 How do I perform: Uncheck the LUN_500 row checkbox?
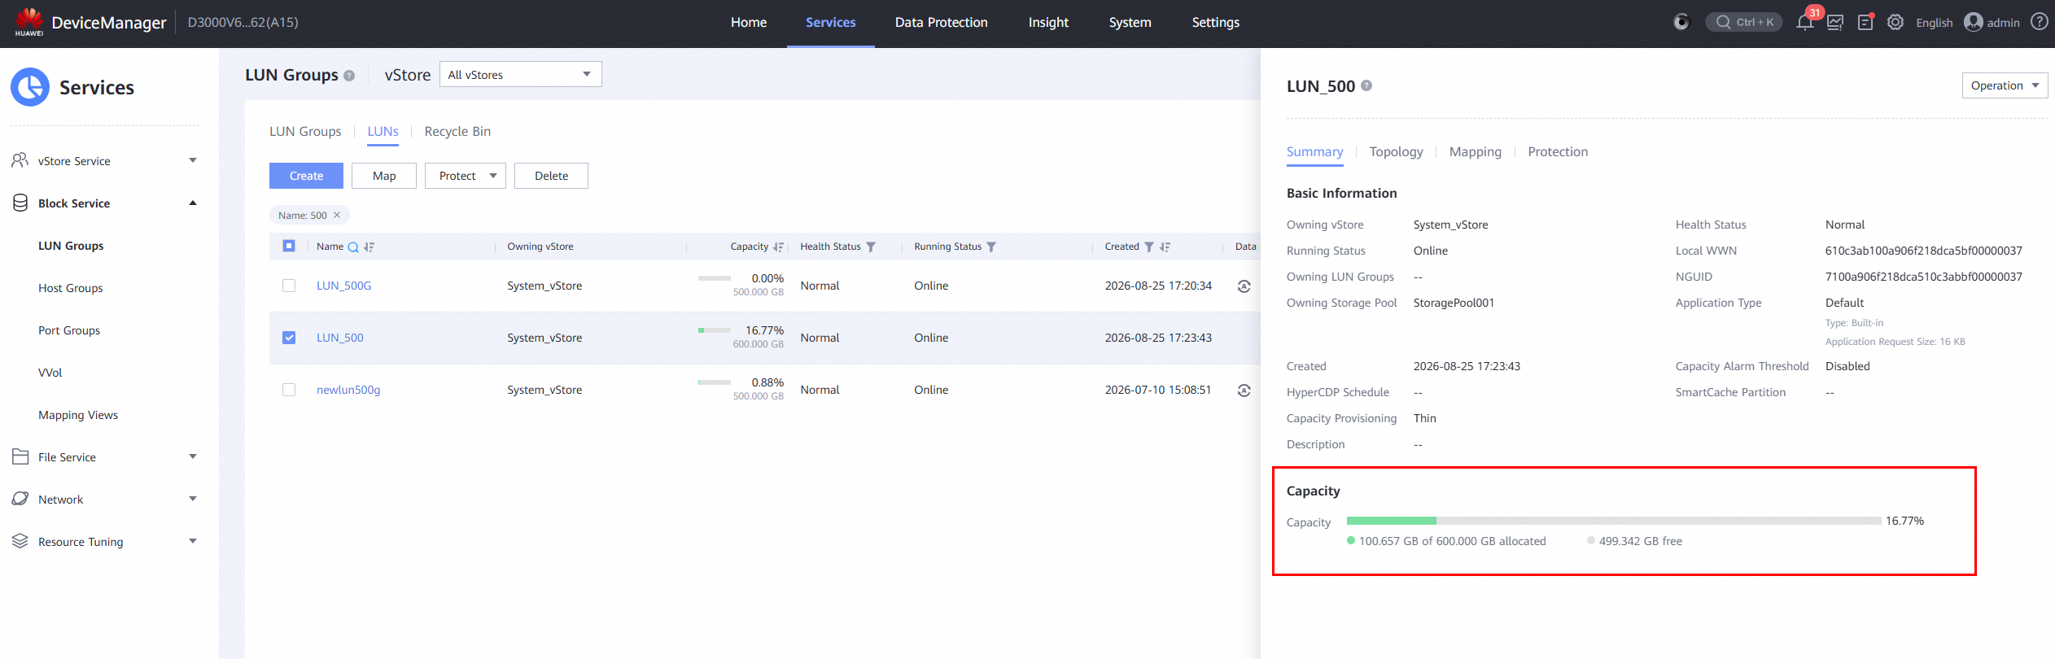[289, 338]
